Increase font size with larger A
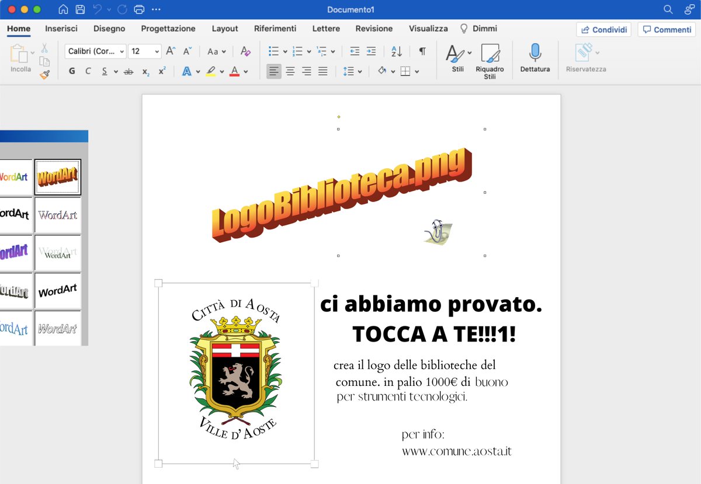701x484 pixels. [x=170, y=51]
